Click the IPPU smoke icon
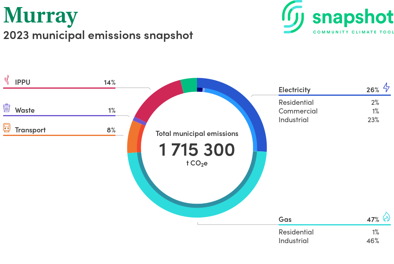 point(6,81)
